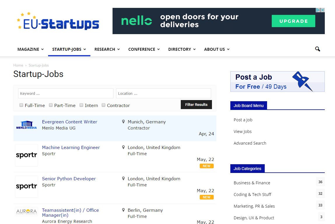
Task: Click the pushpin icon in Post a Job banner
Action: [x=302, y=81]
